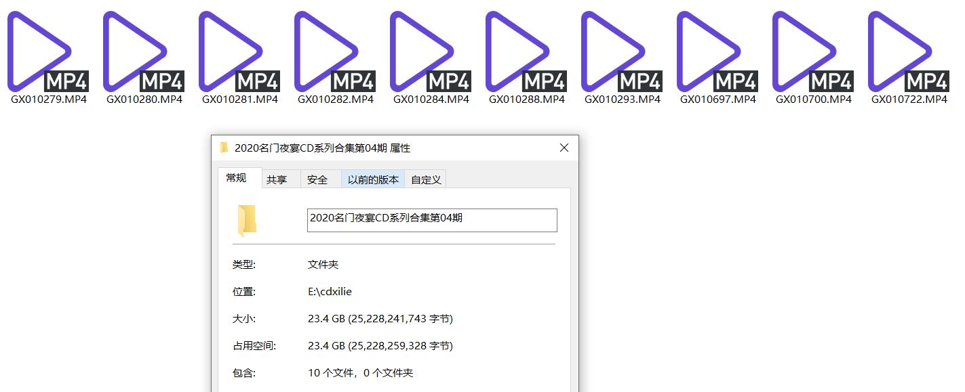Select the GX010284.MP4 video file icon
This screenshot has width=965, height=392.
430,51
